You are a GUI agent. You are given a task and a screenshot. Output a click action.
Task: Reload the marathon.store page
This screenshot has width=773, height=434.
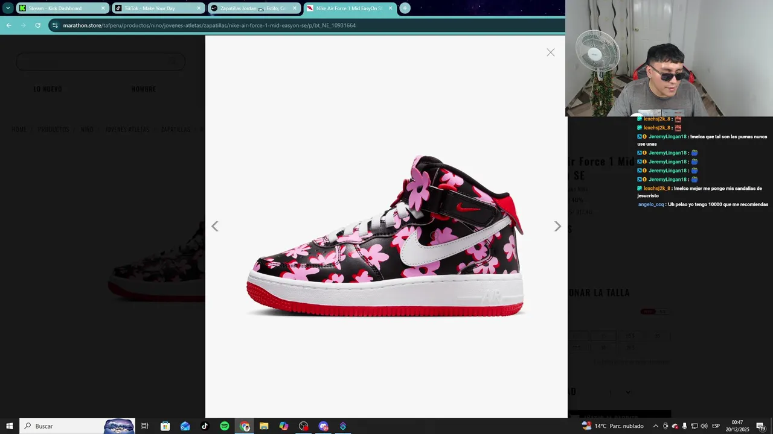37,25
